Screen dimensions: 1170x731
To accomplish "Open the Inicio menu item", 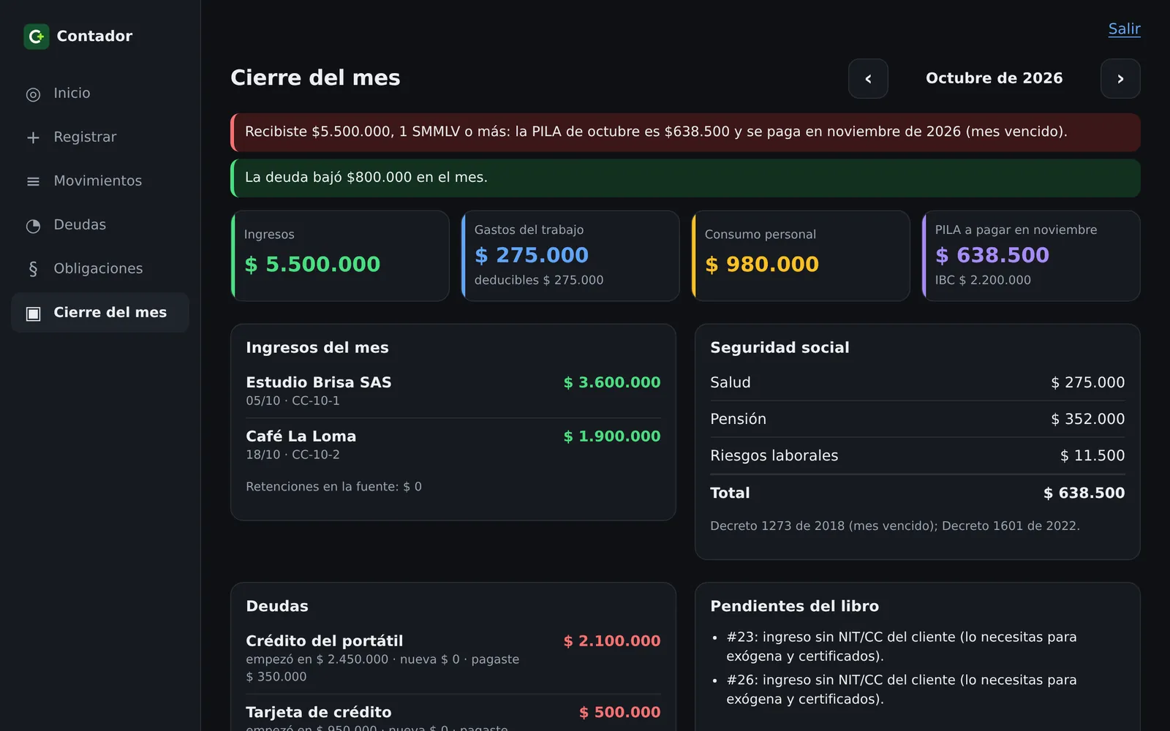I will (100, 93).
